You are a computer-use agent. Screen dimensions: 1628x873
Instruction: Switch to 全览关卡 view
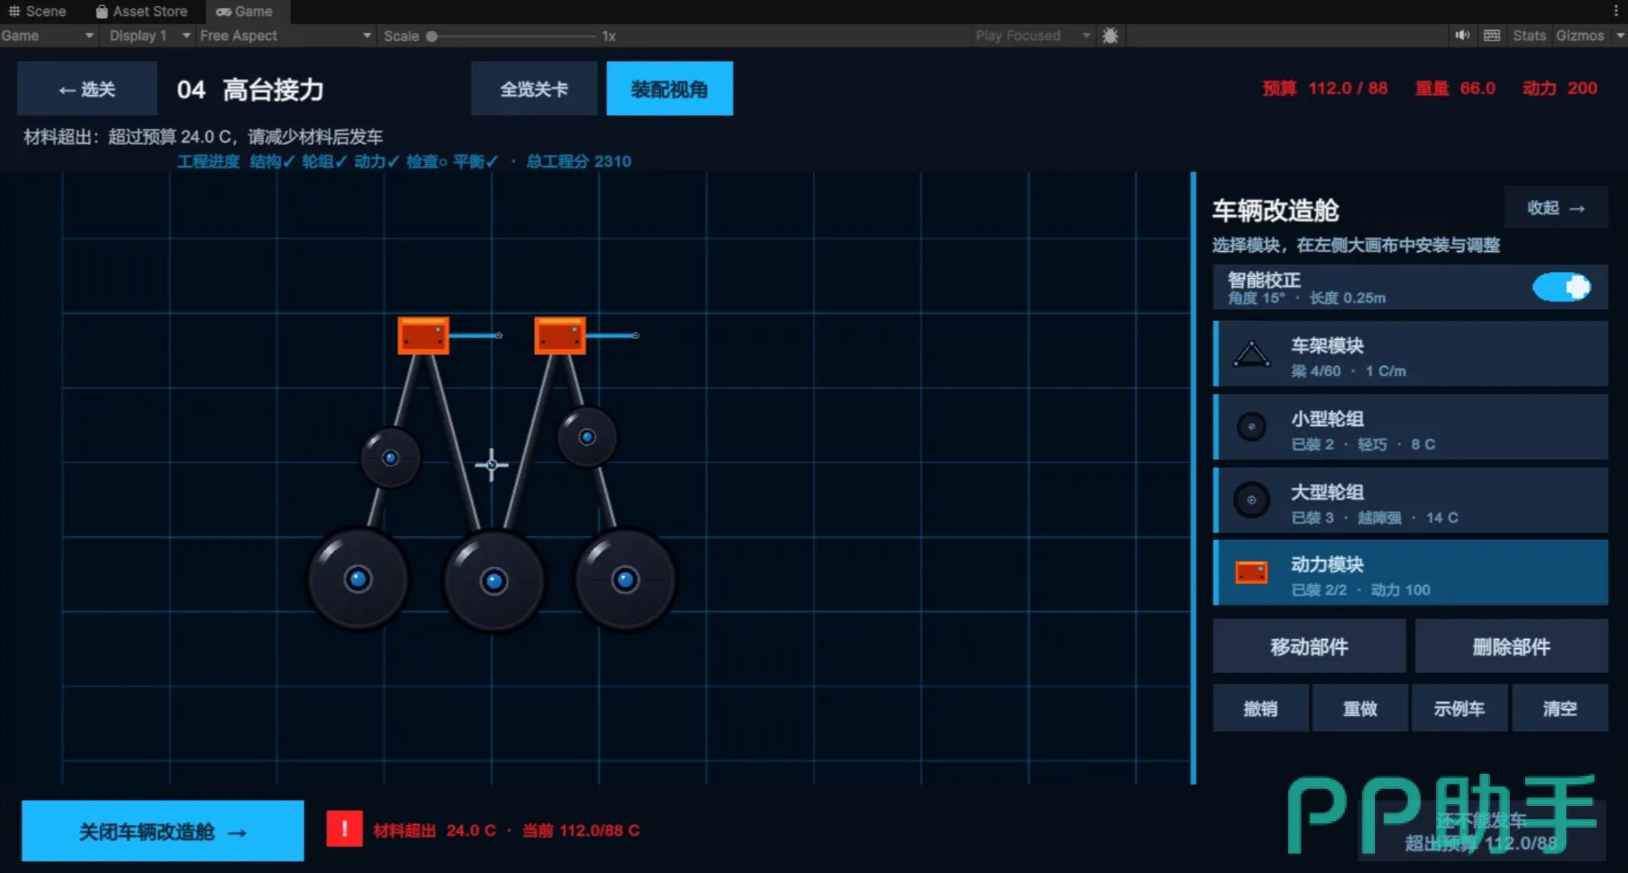point(534,89)
